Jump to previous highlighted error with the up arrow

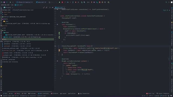(x=167, y=10)
